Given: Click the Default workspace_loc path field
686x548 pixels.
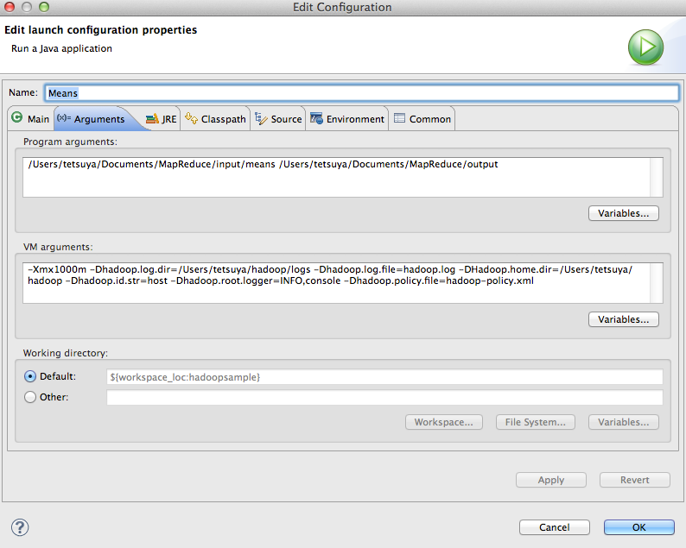Looking at the screenshot, I should click(x=384, y=376).
